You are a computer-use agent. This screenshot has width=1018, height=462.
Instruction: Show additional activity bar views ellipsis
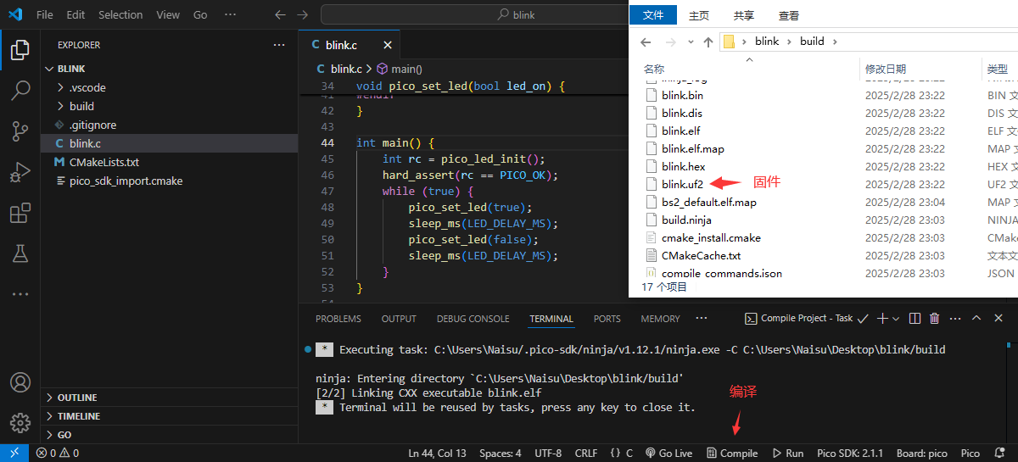20,294
